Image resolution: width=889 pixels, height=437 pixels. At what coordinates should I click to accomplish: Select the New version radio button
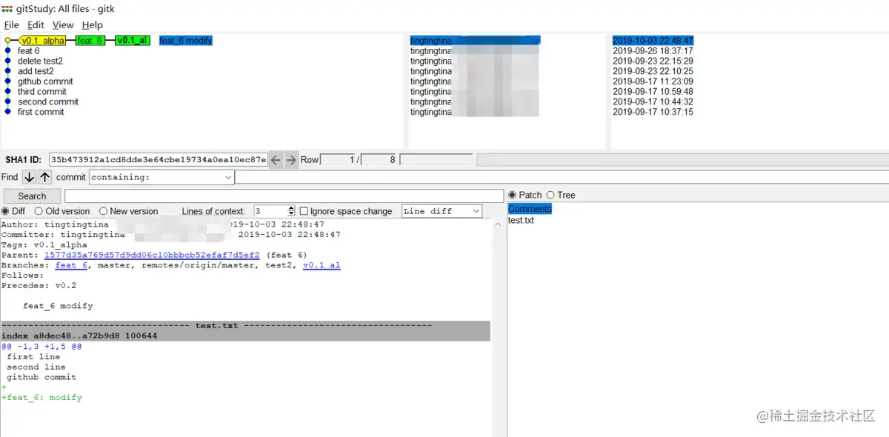coord(103,211)
